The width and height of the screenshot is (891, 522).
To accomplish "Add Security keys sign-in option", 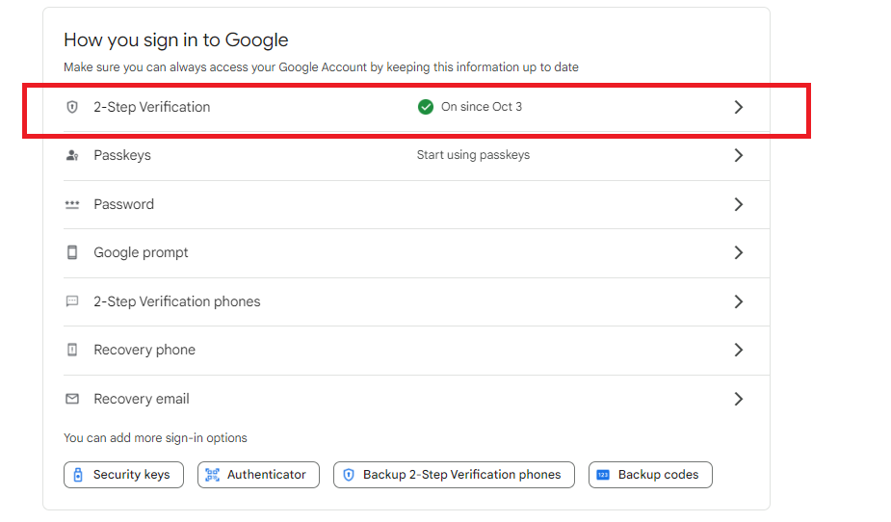I will click(x=123, y=475).
